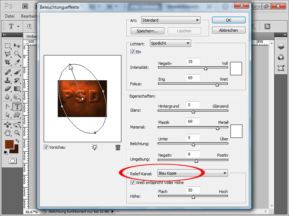Toggle the Vorschau checkbox
Screen dimensions: 289x216
click(46, 147)
